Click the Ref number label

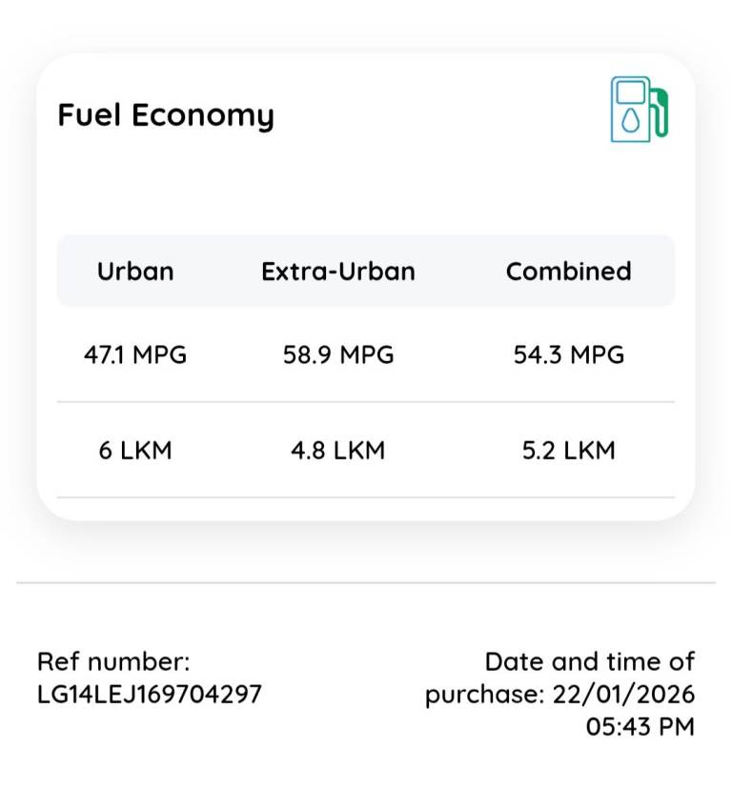tap(113, 662)
